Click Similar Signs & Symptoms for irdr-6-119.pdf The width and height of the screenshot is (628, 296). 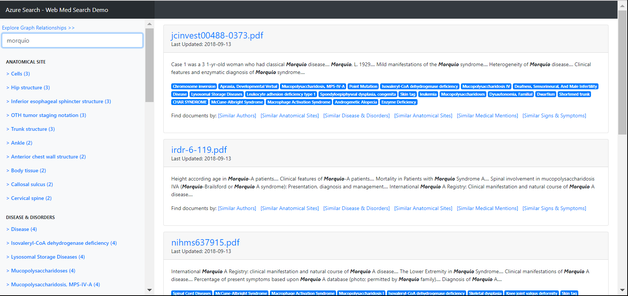tap(554, 208)
